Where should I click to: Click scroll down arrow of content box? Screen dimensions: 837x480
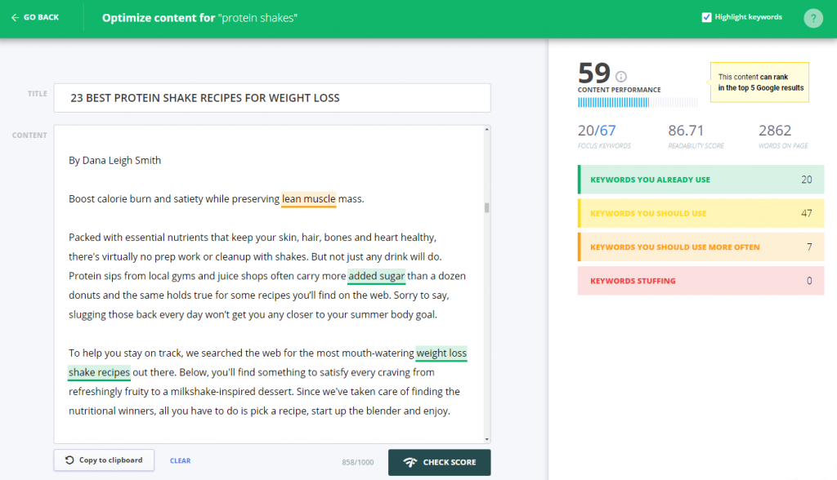coord(487,439)
